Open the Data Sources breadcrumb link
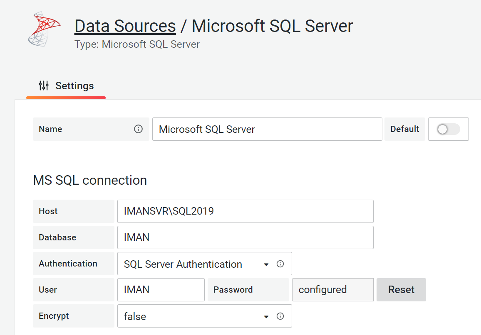Viewport: 481px width, 335px height. (x=125, y=26)
